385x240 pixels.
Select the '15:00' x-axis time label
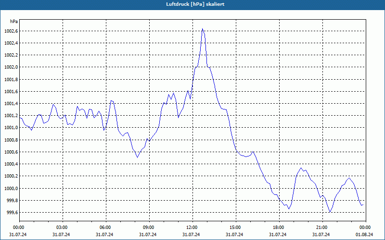235,228
